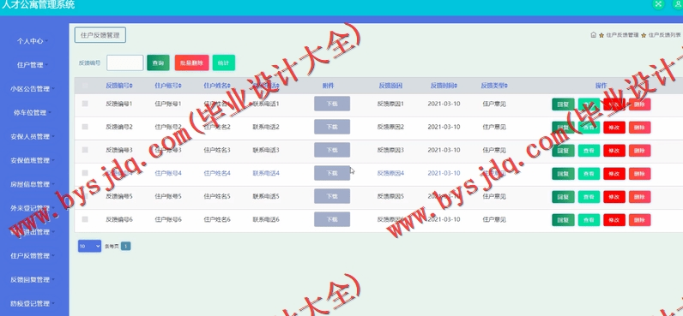Click the 反馈原因5 cell

[390, 196]
